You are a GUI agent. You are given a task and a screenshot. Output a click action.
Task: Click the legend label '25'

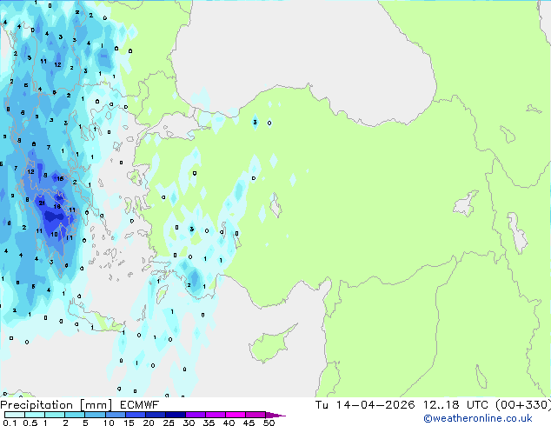169,423
